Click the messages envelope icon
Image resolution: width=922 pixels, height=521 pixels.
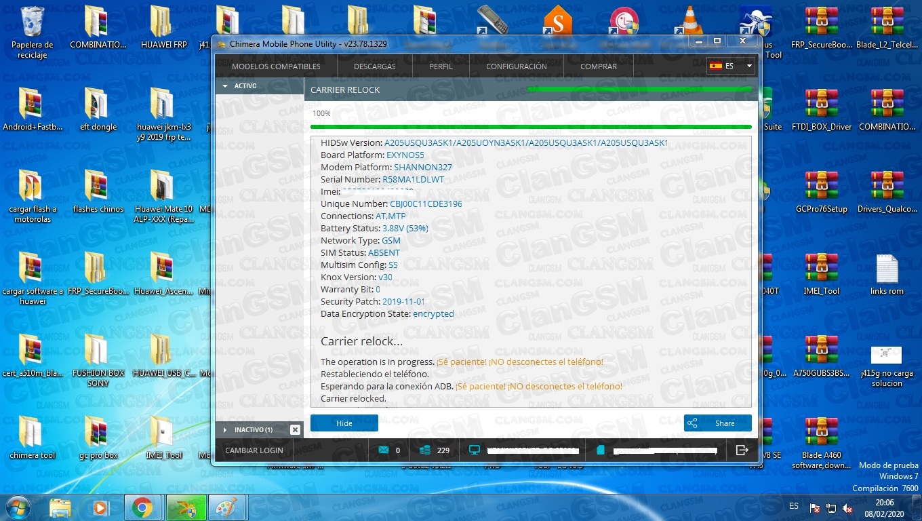coord(384,450)
